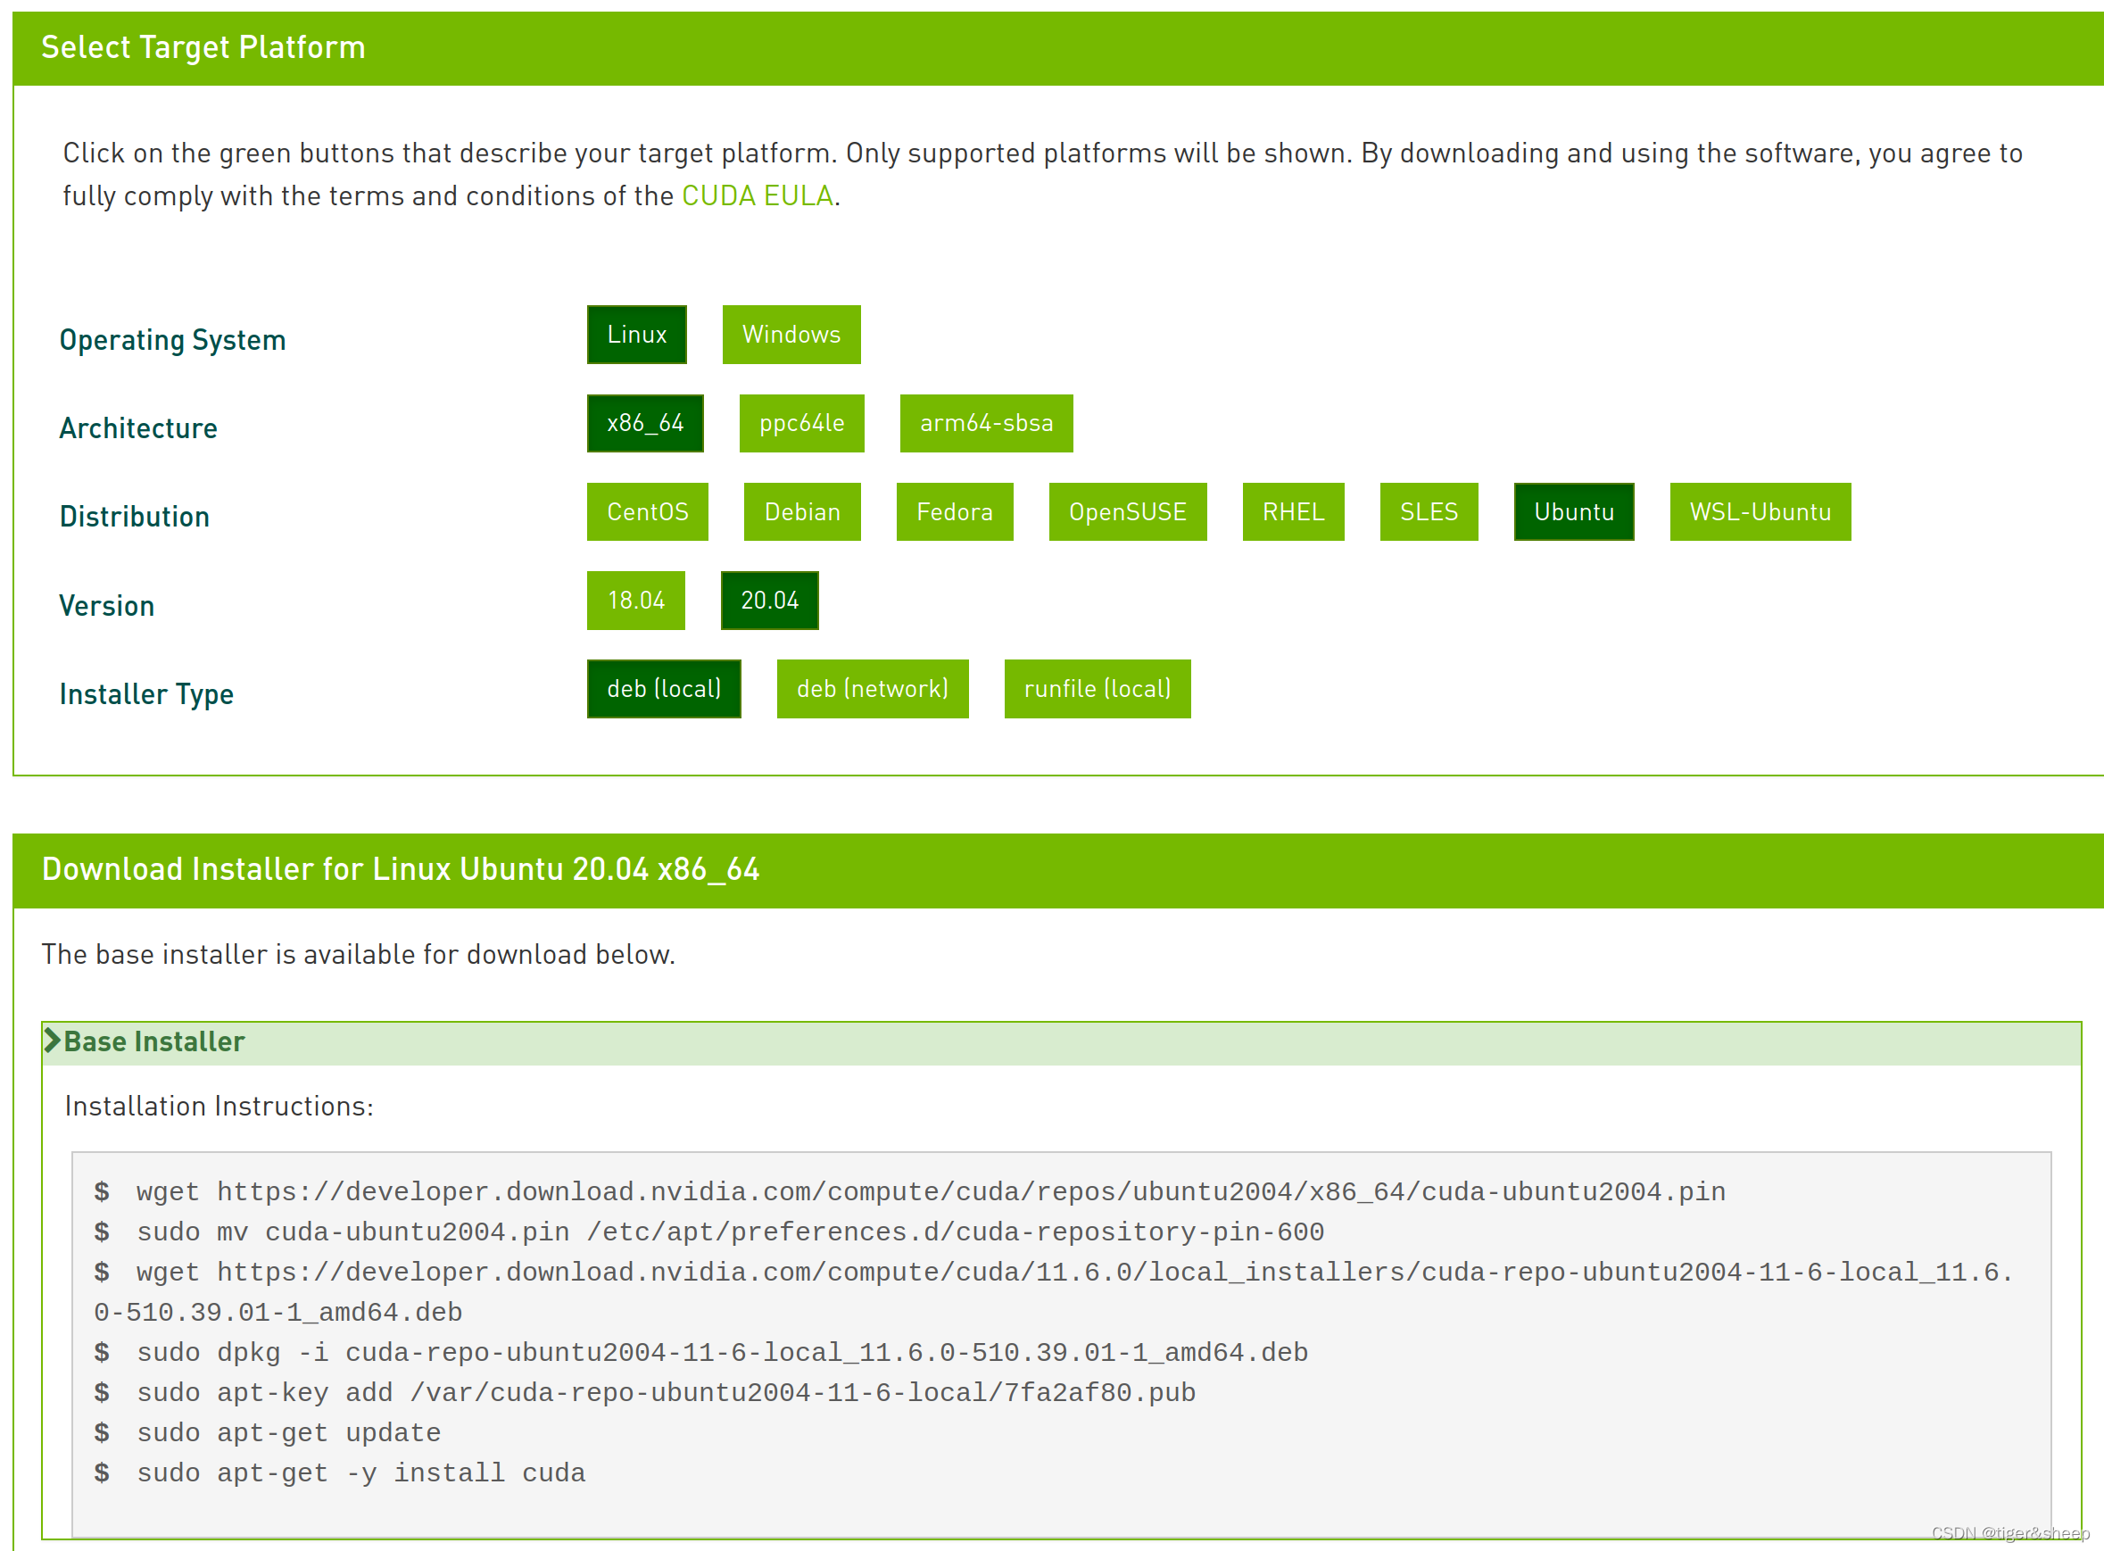Click the Installer Type row label

click(x=146, y=693)
